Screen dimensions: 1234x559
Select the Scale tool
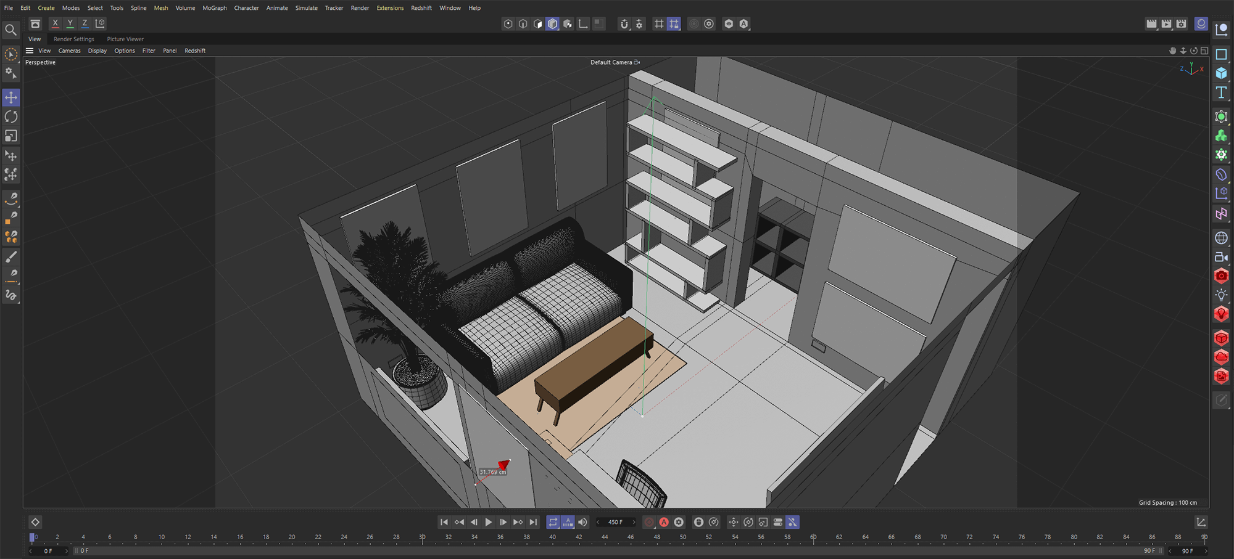pos(11,136)
